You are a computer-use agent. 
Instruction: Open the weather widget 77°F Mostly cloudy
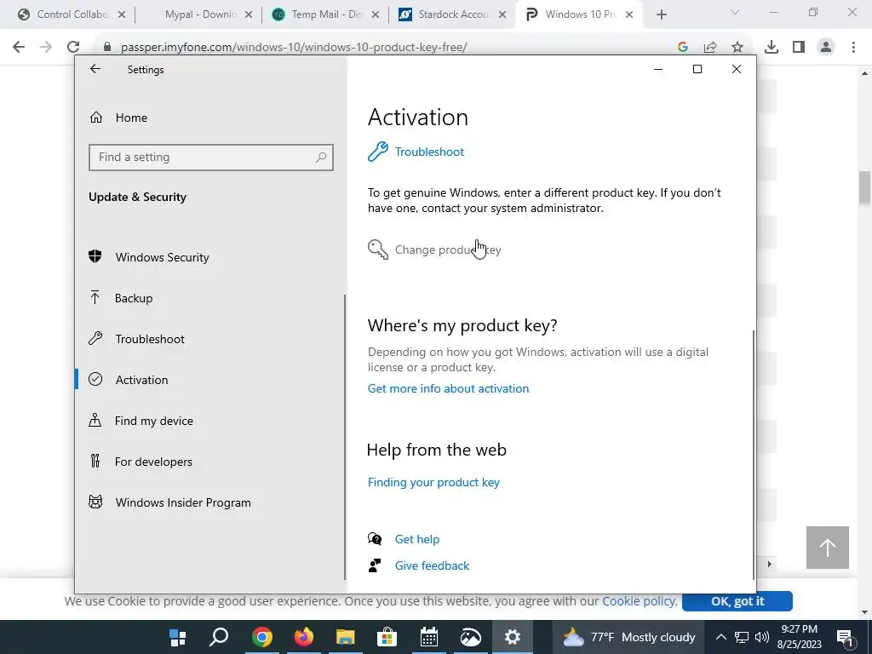pos(628,637)
